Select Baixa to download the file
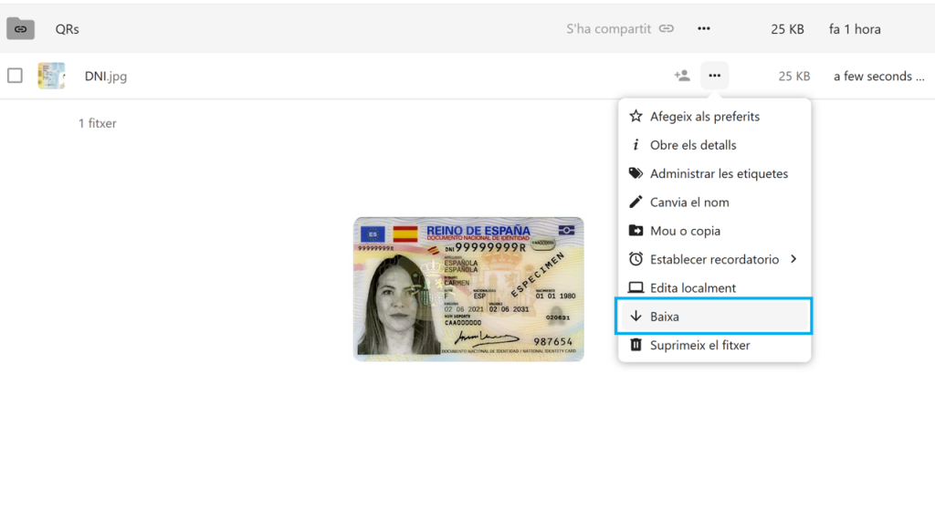The width and height of the screenshot is (935, 509). click(x=714, y=317)
